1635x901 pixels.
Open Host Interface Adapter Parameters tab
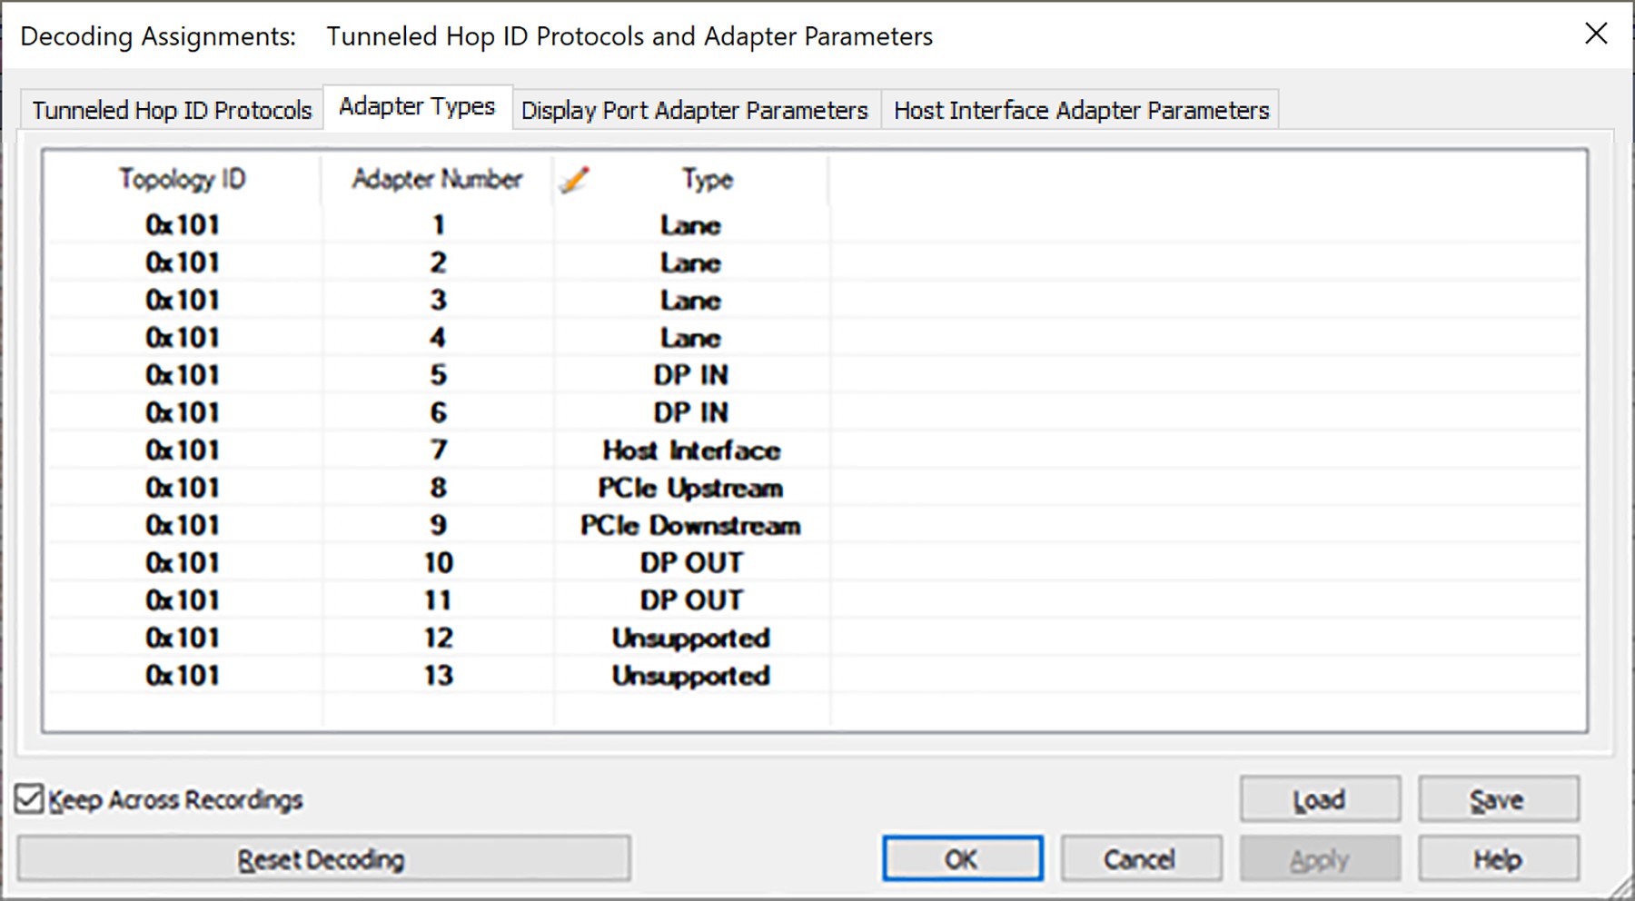click(x=1081, y=110)
